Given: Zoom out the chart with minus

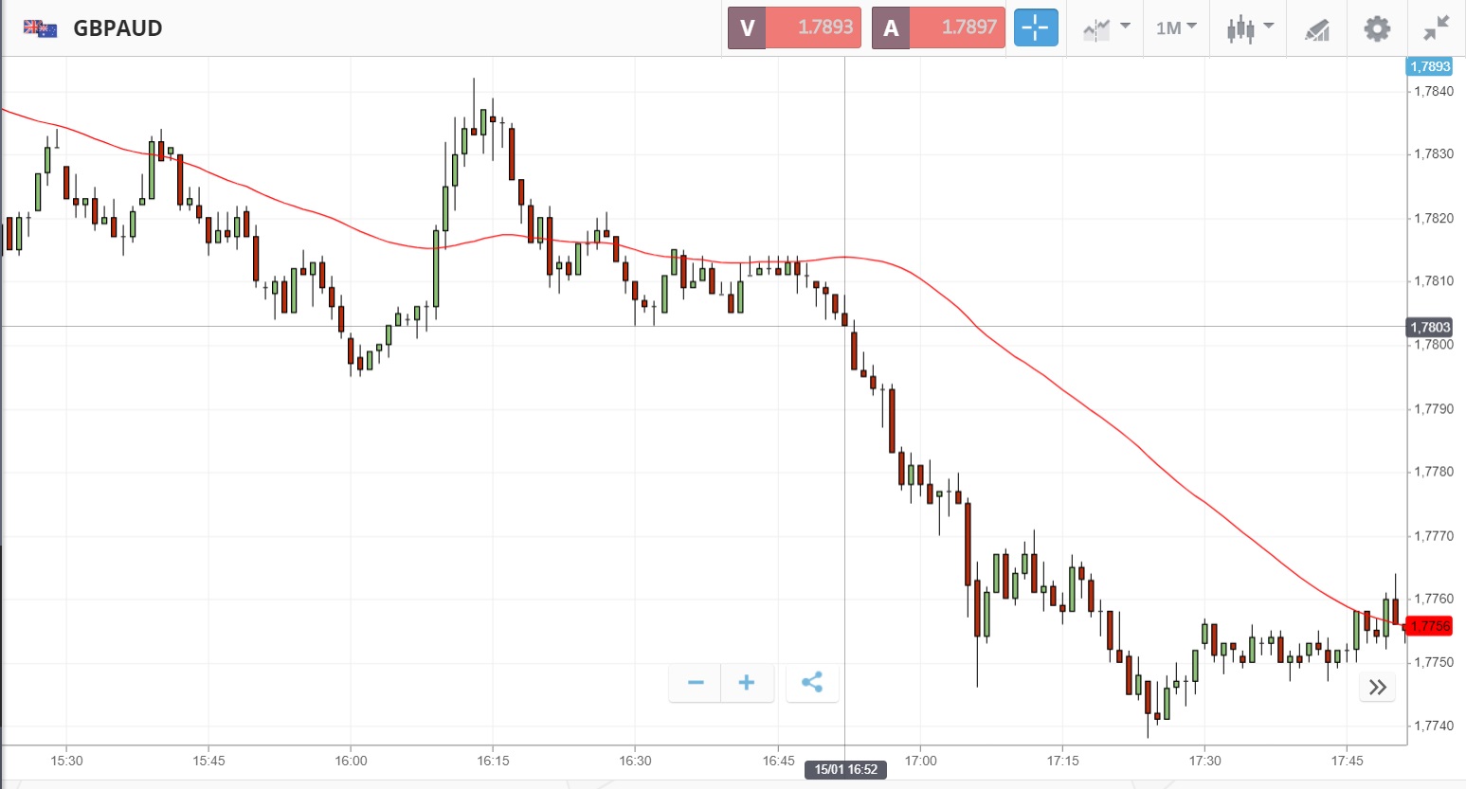Looking at the screenshot, I should 696,683.
